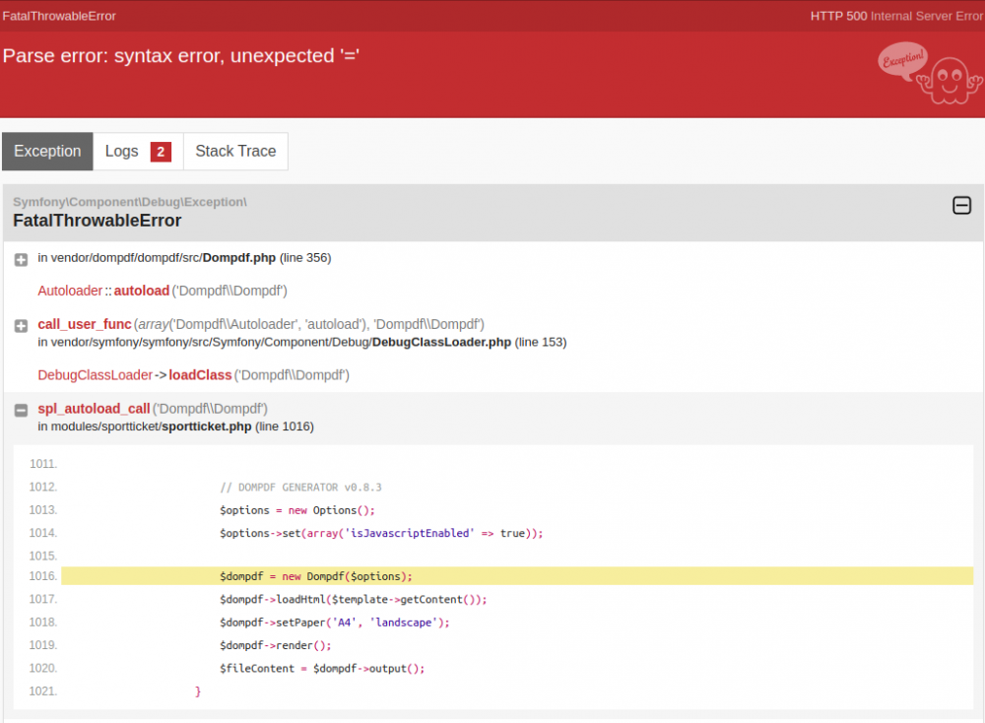The image size is (985, 723).
Task: Click code line 1019 render call
Action: pos(275,646)
